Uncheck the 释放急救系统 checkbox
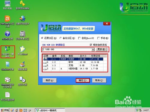150x112 pixels. point(91,45)
